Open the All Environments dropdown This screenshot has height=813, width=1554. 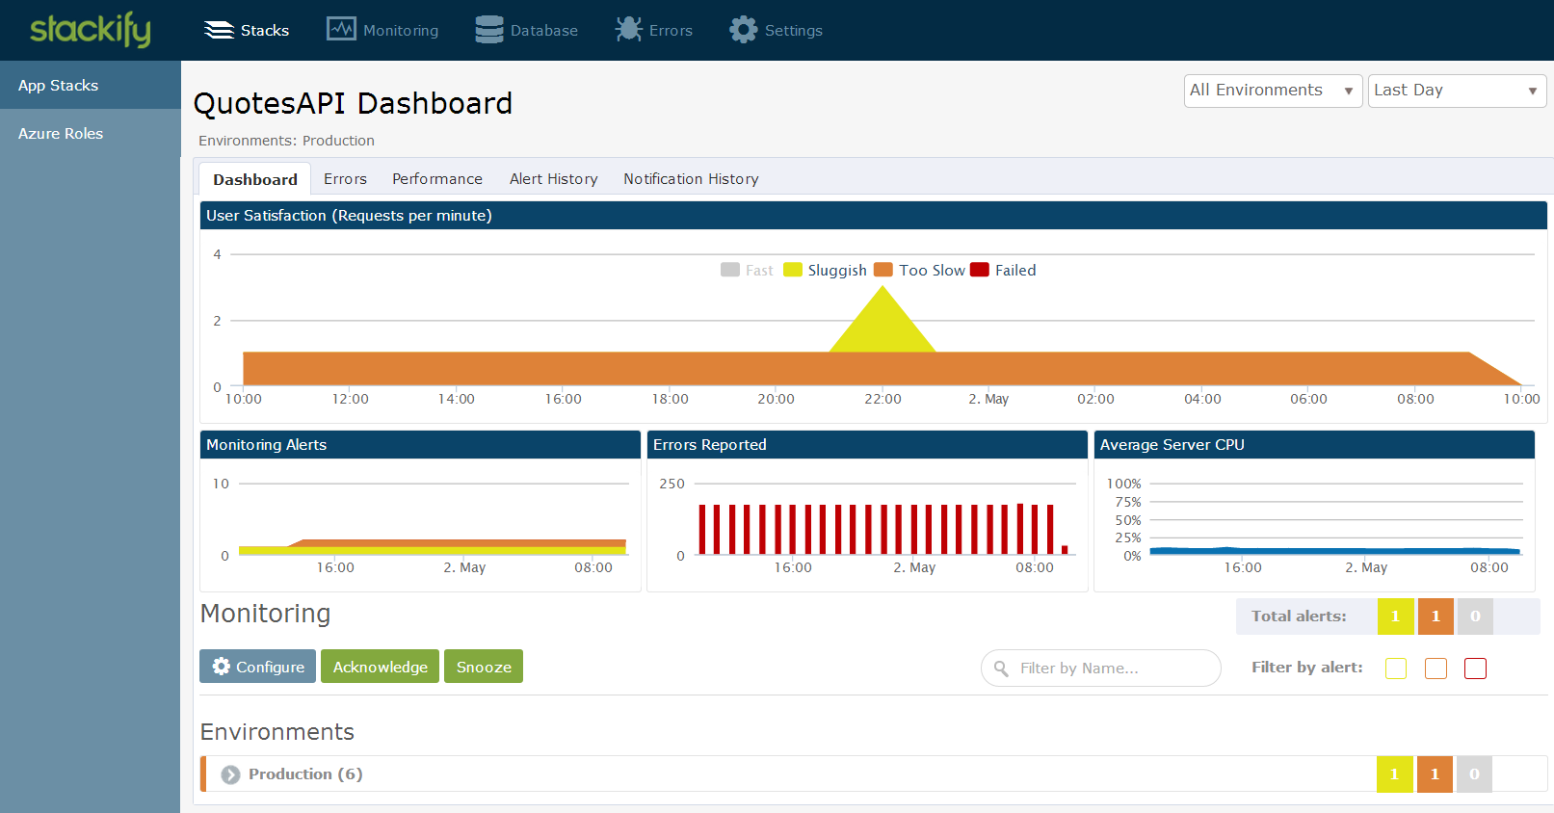click(1272, 91)
